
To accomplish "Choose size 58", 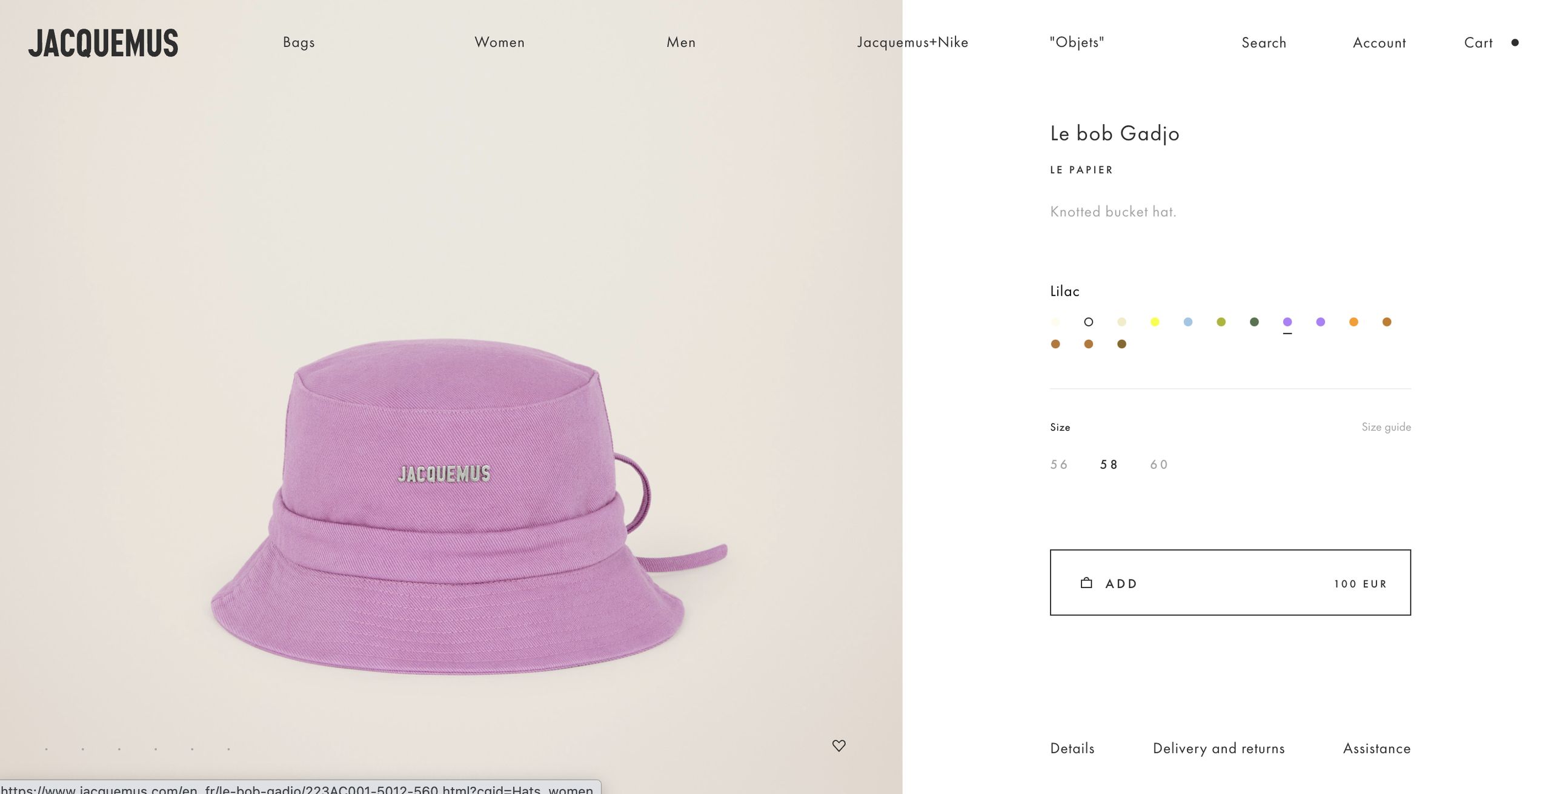I will click(x=1109, y=465).
